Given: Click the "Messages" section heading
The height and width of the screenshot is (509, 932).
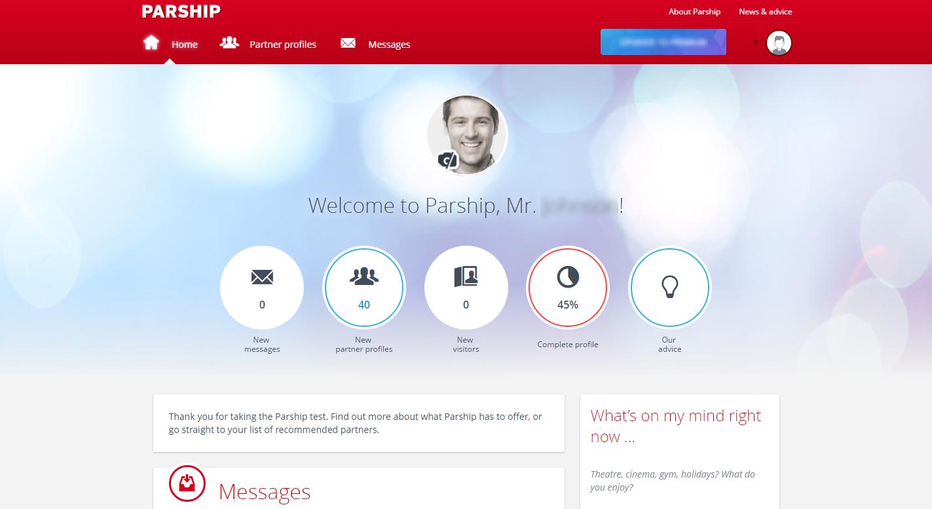Looking at the screenshot, I should [x=265, y=491].
